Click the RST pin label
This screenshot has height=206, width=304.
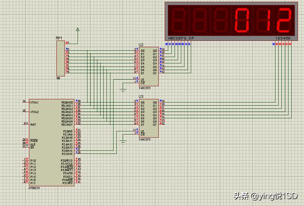(33, 125)
